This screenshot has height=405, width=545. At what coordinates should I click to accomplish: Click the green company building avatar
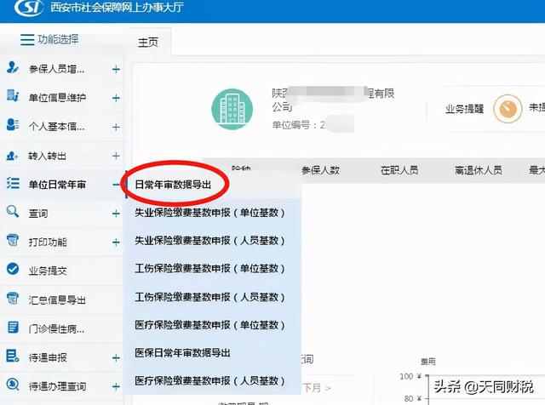coord(232,109)
